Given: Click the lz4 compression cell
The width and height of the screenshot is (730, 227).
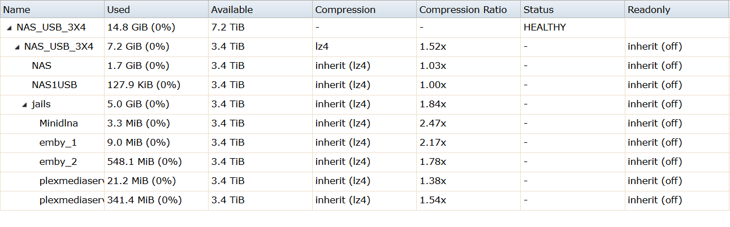Looking at the screenshot, I should 322,46.
